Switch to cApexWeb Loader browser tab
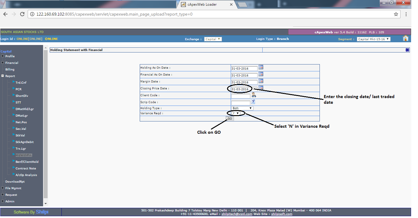The height and width of the screenshot is (218, 418). 206,4
